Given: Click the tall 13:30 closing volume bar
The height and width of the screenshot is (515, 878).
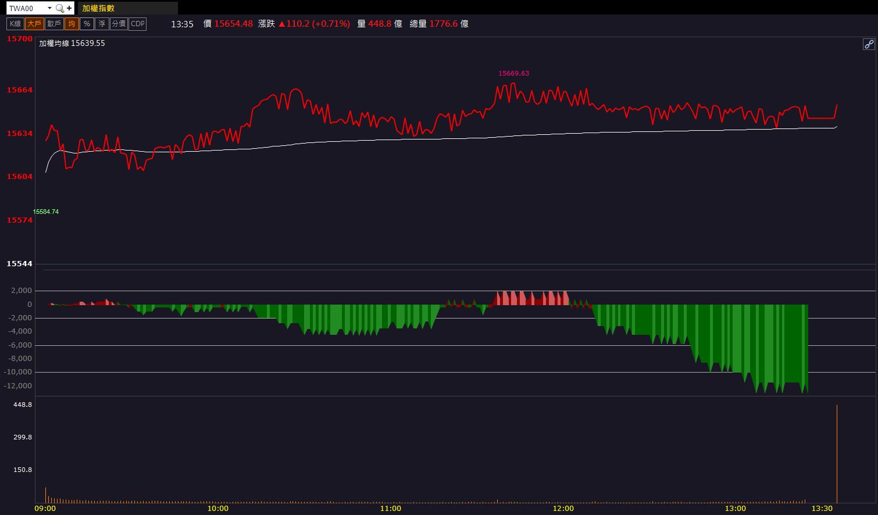Looking at the screenshot, I should click(837, 453).
